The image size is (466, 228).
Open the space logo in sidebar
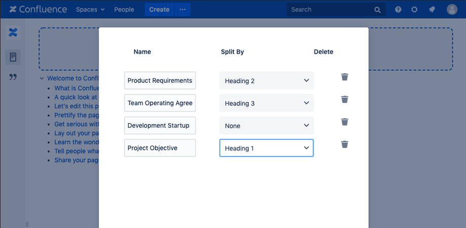(13, 32)
